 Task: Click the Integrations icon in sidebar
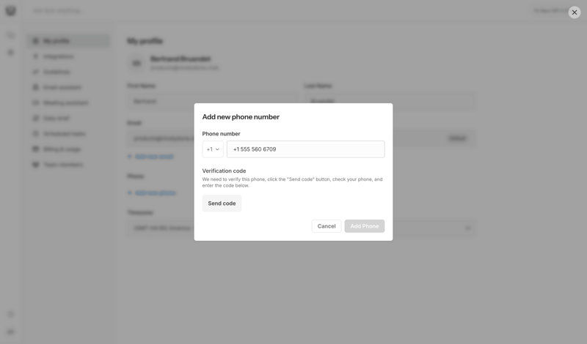tap(35, 56)
